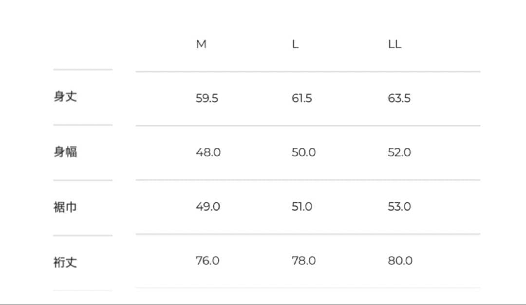Click the M size column header
Viewport: 526px width, 305px height.
tap(201, 44)
